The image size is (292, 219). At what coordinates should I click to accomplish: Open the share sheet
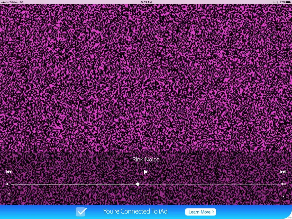click(x=9, y=196)
